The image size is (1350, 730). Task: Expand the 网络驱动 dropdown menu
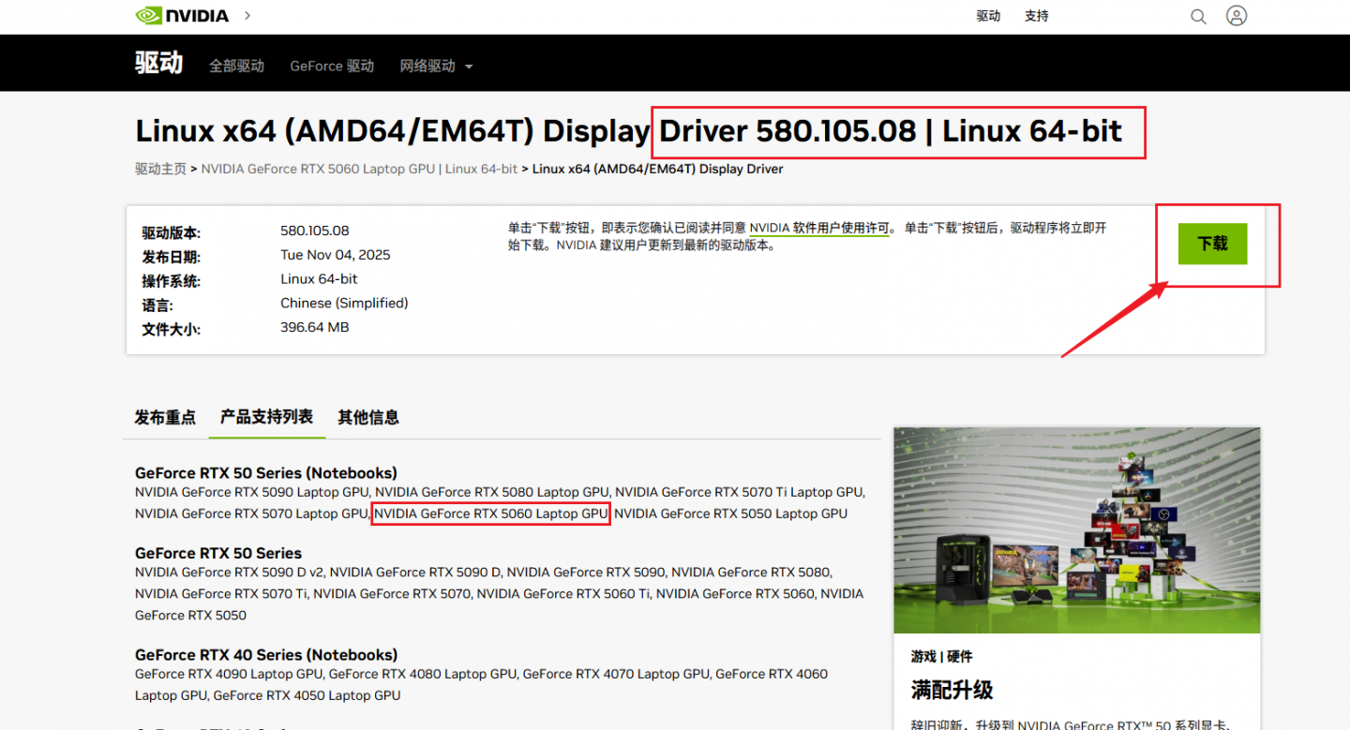436,66
